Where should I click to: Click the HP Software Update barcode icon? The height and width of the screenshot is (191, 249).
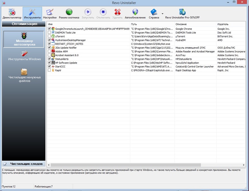tap(53, 63)
